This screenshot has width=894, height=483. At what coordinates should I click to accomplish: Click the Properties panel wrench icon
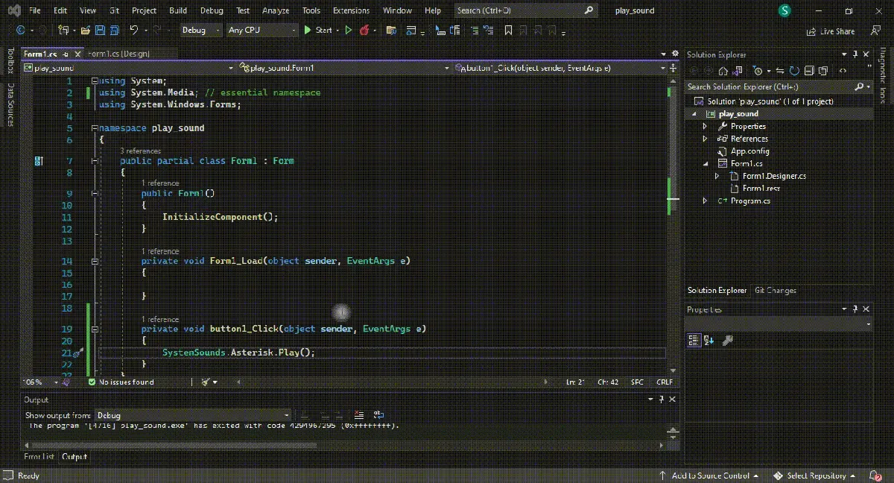728,340
